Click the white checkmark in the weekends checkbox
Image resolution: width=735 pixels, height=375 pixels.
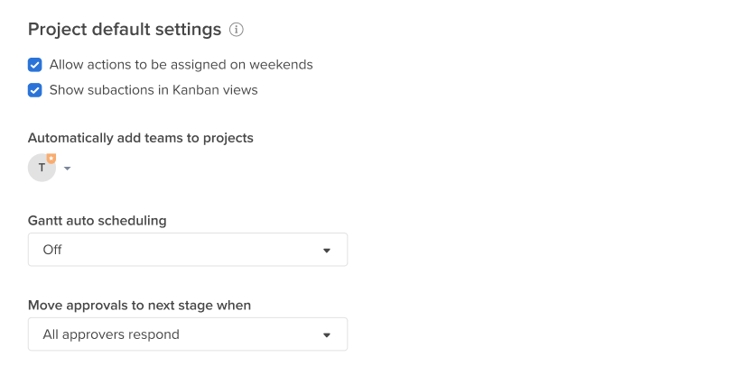34,65
